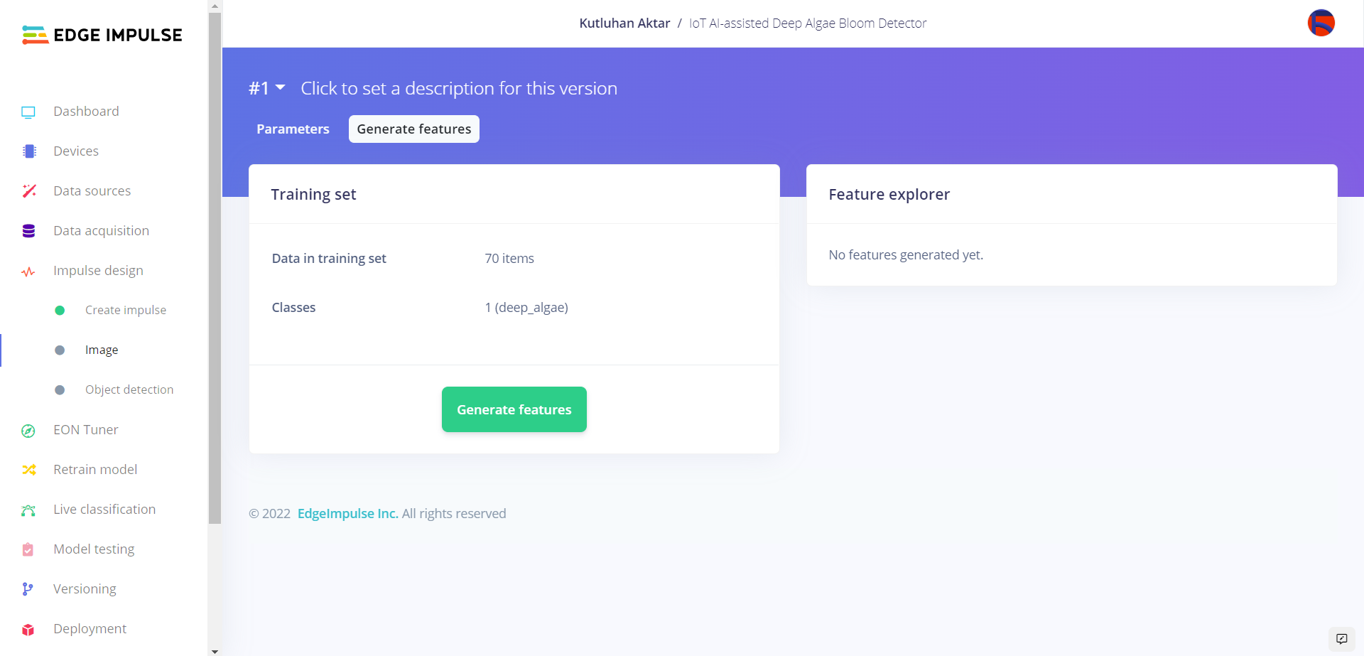Expand the Impulse design section
1364x656 pixels.
pyautogui.click(x=98, y=271)
